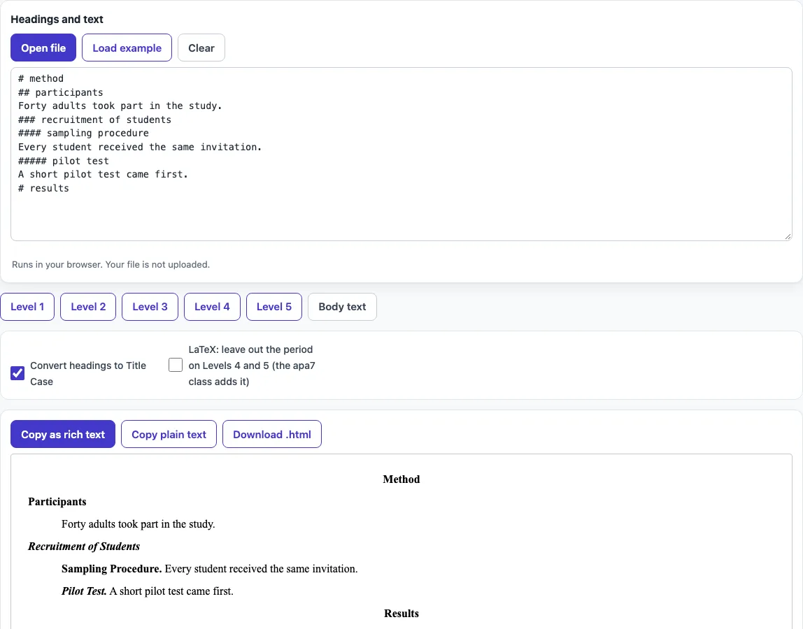Mark the line as Body text

click(342, 307)
